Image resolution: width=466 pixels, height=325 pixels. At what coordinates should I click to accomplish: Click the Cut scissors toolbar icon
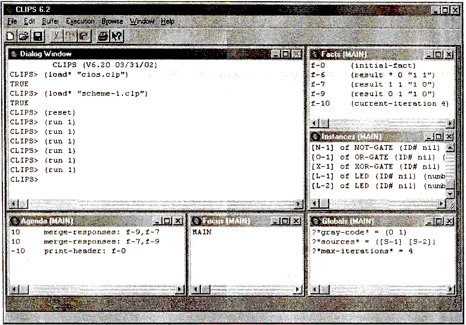pos(56,36)
